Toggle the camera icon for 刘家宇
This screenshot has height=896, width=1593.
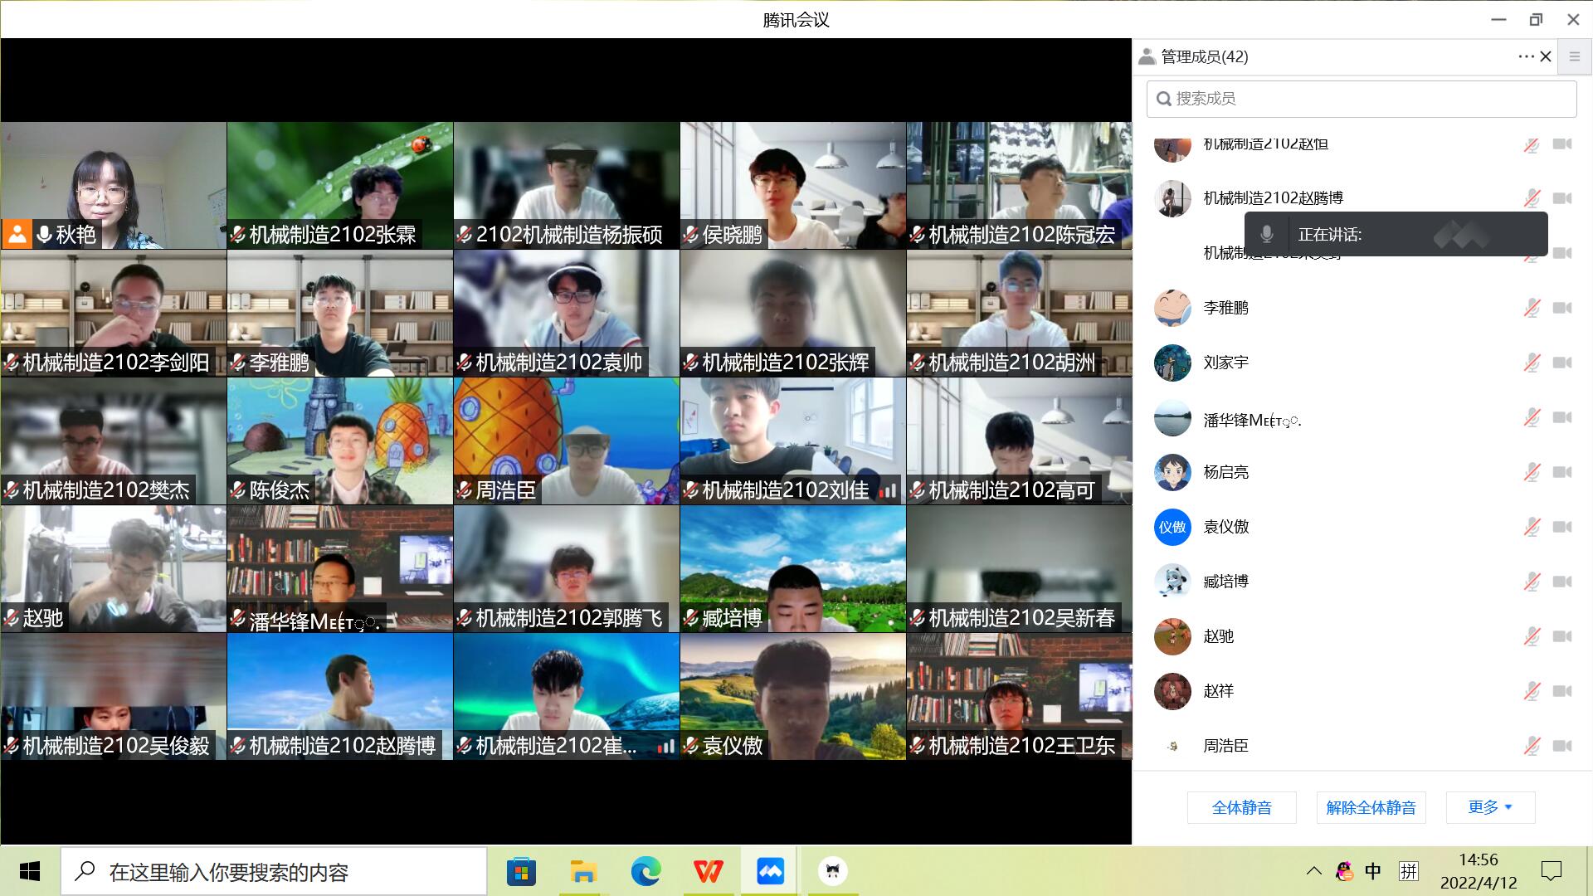[1562, 363]
